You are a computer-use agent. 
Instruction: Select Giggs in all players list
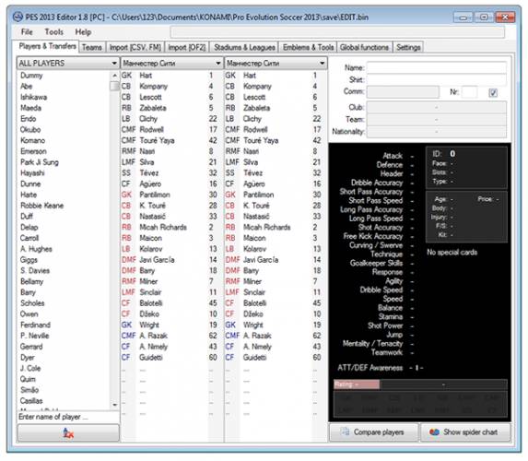[x=29, y=260]
